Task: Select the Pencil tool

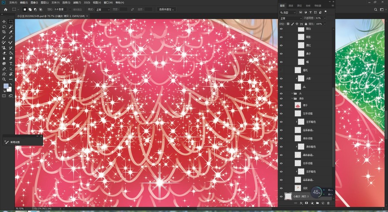Action: 11,38
